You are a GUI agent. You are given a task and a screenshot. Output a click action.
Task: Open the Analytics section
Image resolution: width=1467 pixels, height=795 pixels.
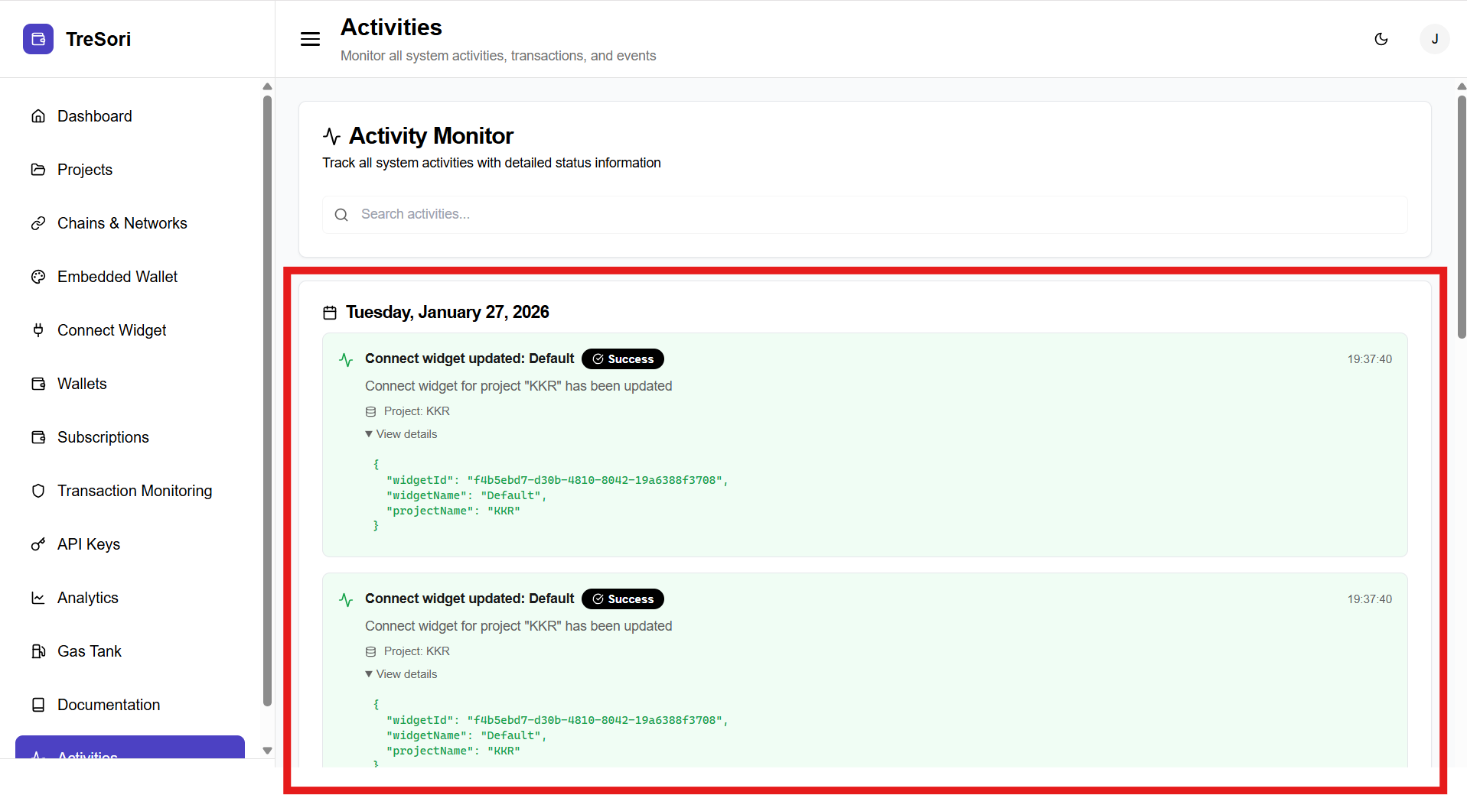[87, 598]
